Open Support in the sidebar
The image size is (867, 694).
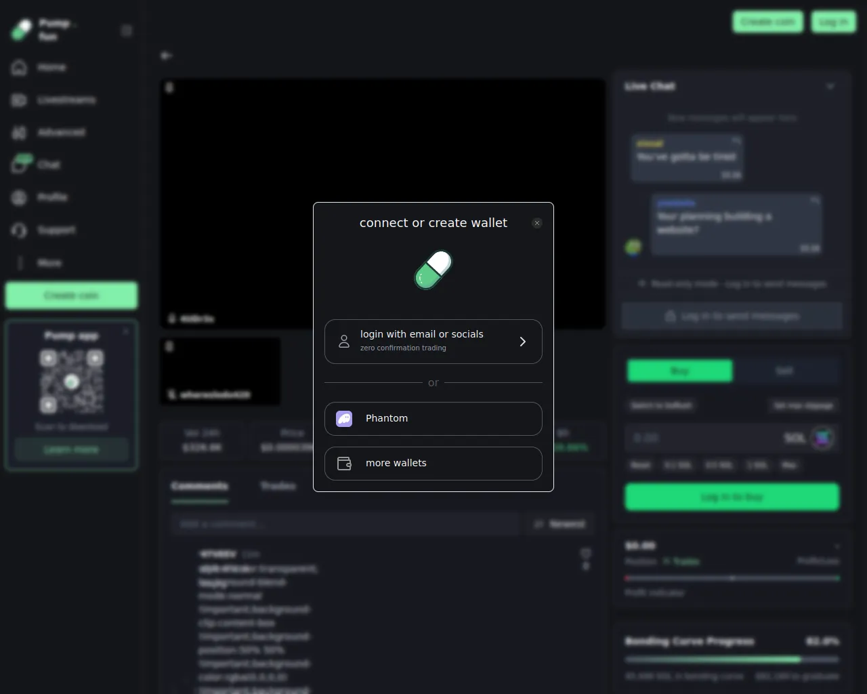(44, 230)
